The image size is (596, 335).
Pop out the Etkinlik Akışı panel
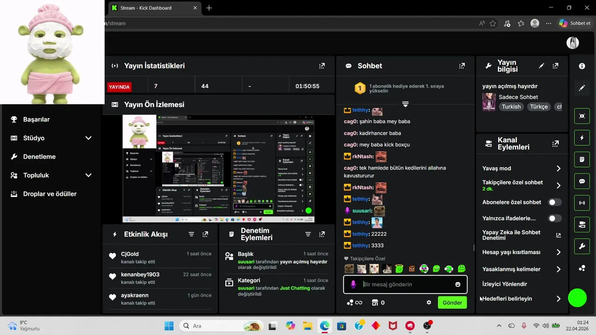(x=205, y=234)
